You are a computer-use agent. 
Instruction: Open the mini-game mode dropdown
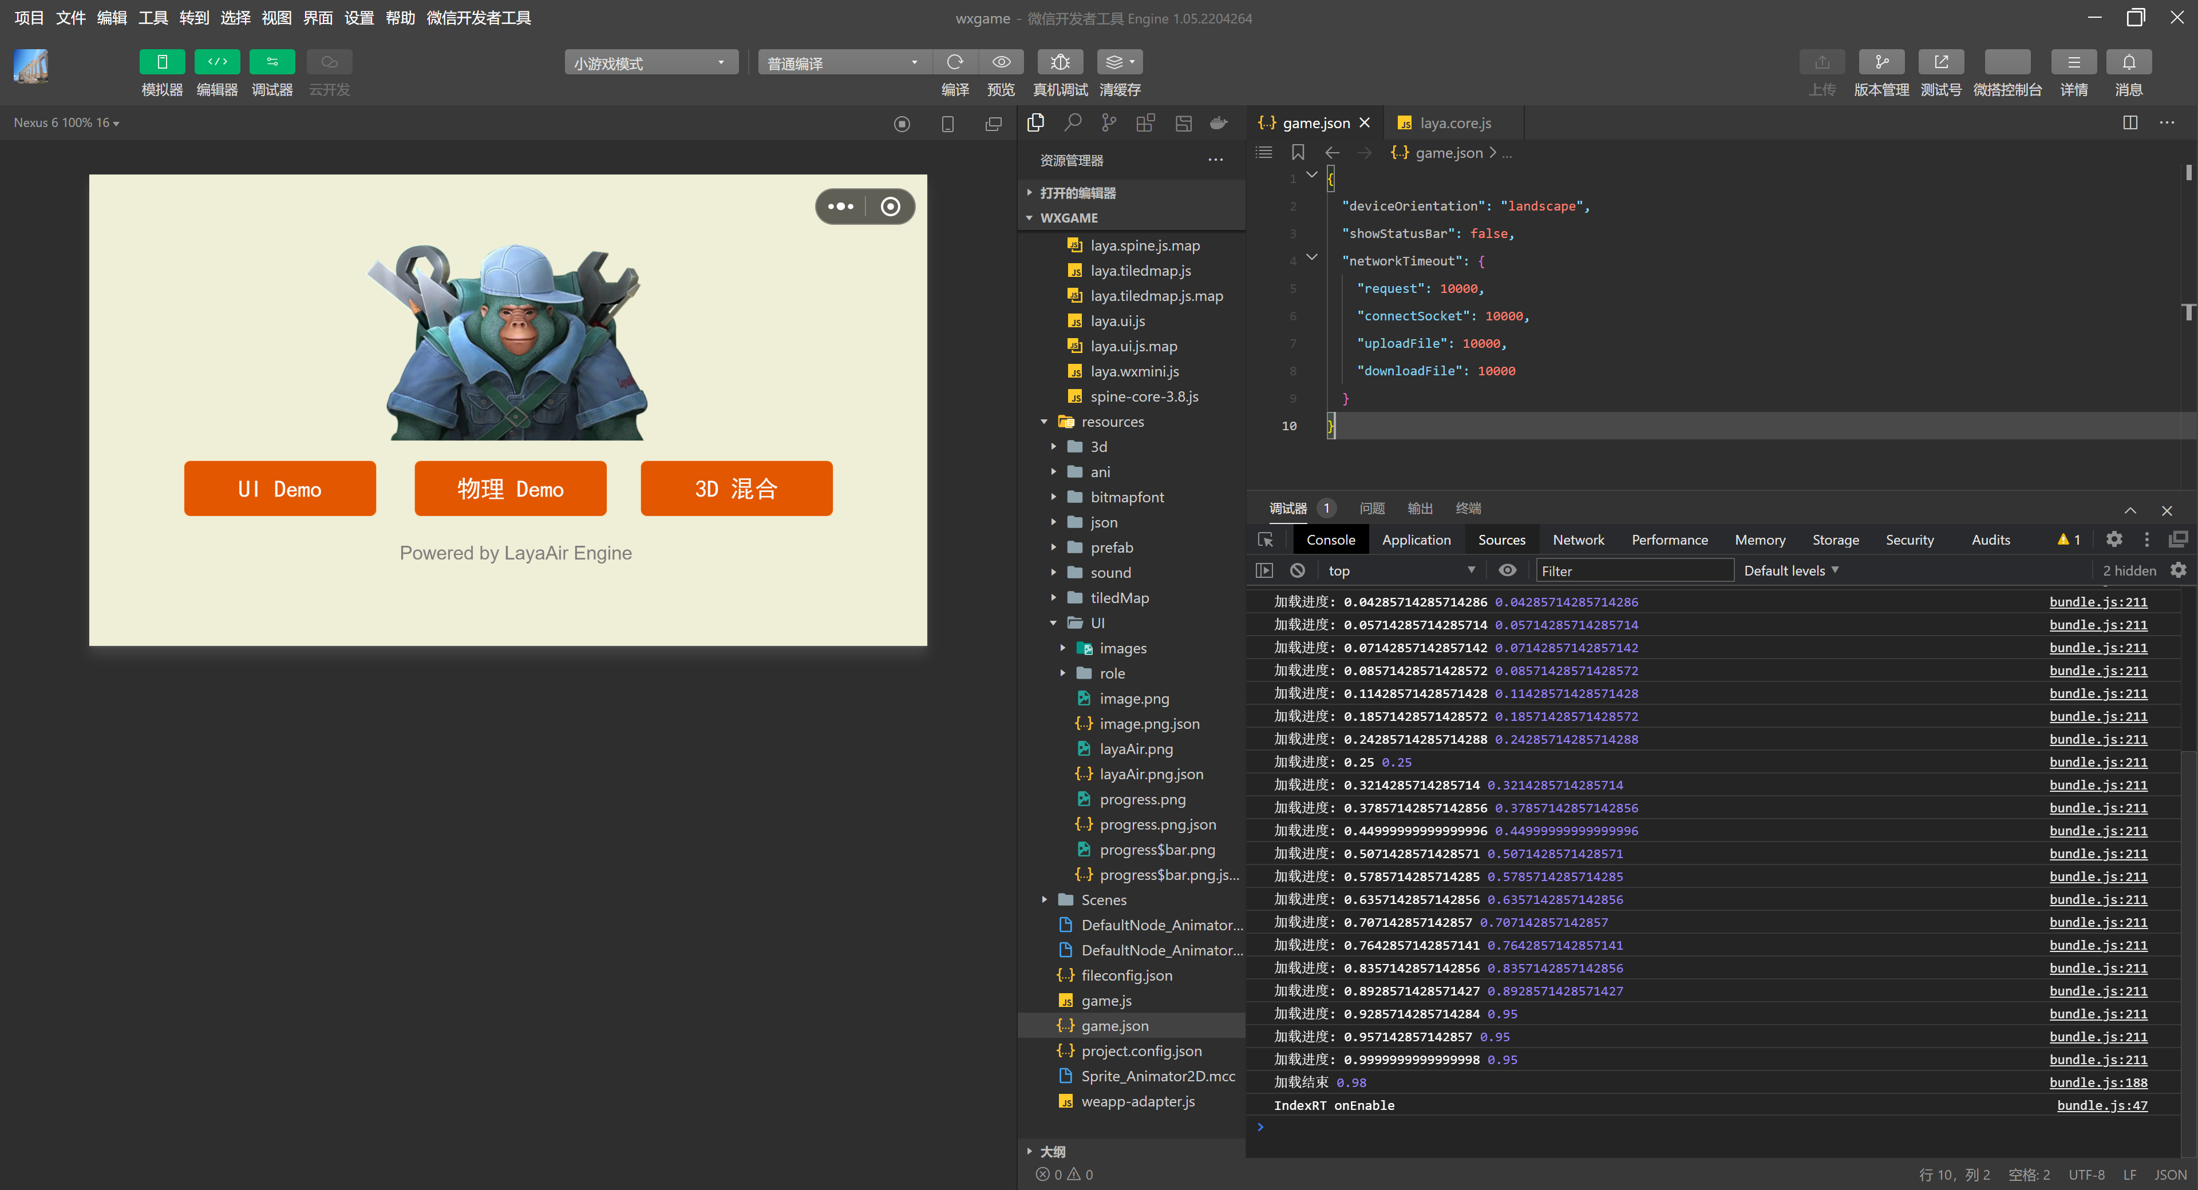pyautogui.click(x=651, y=62)
